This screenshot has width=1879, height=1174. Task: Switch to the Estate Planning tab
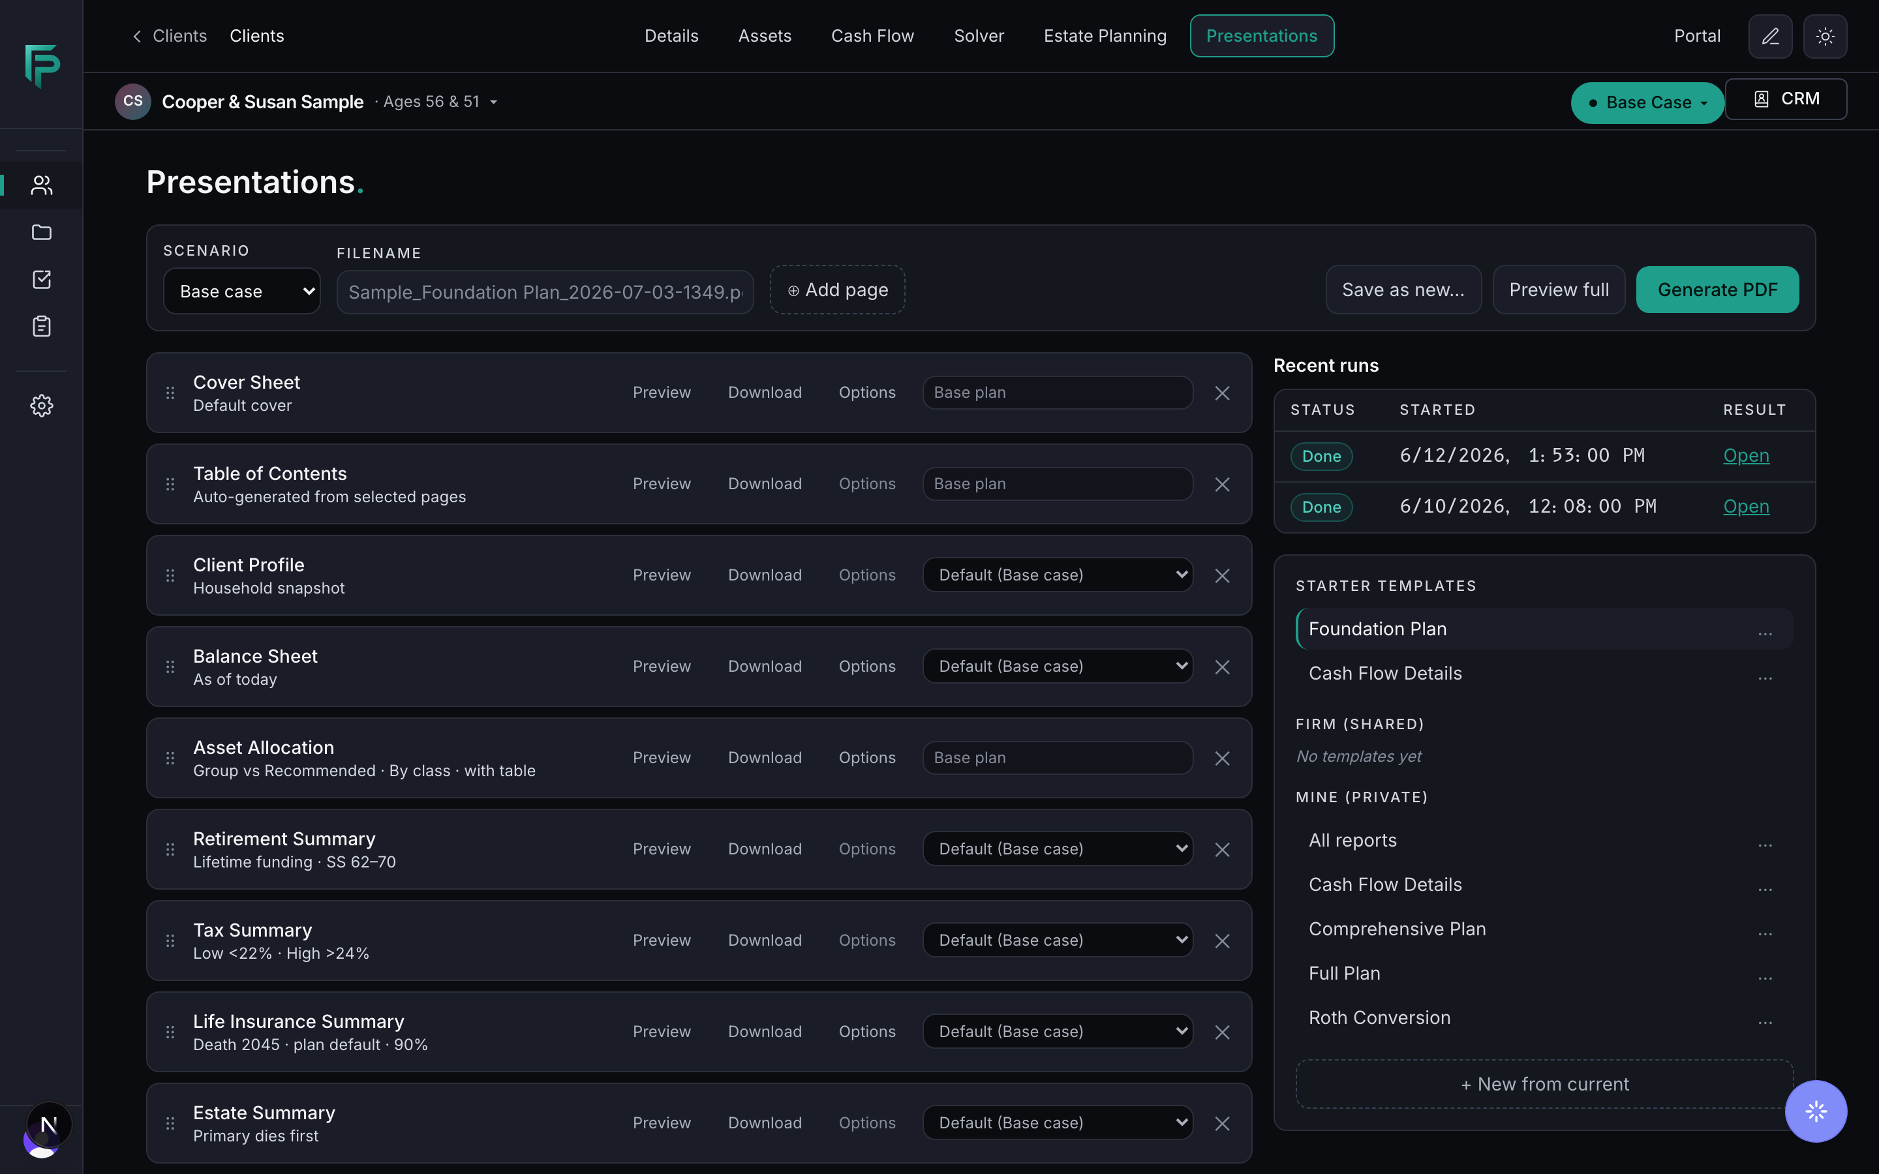click(1105, 36)
